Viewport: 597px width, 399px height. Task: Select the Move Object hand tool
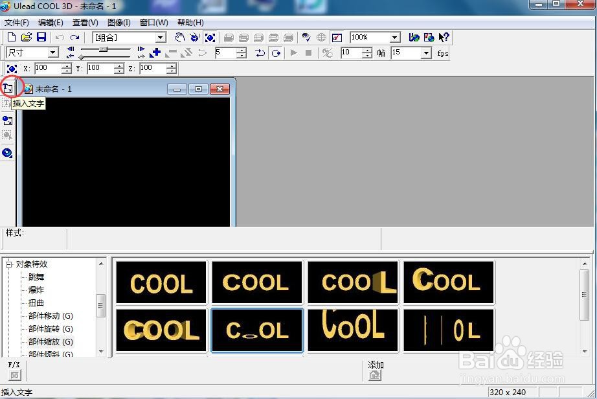180,38
